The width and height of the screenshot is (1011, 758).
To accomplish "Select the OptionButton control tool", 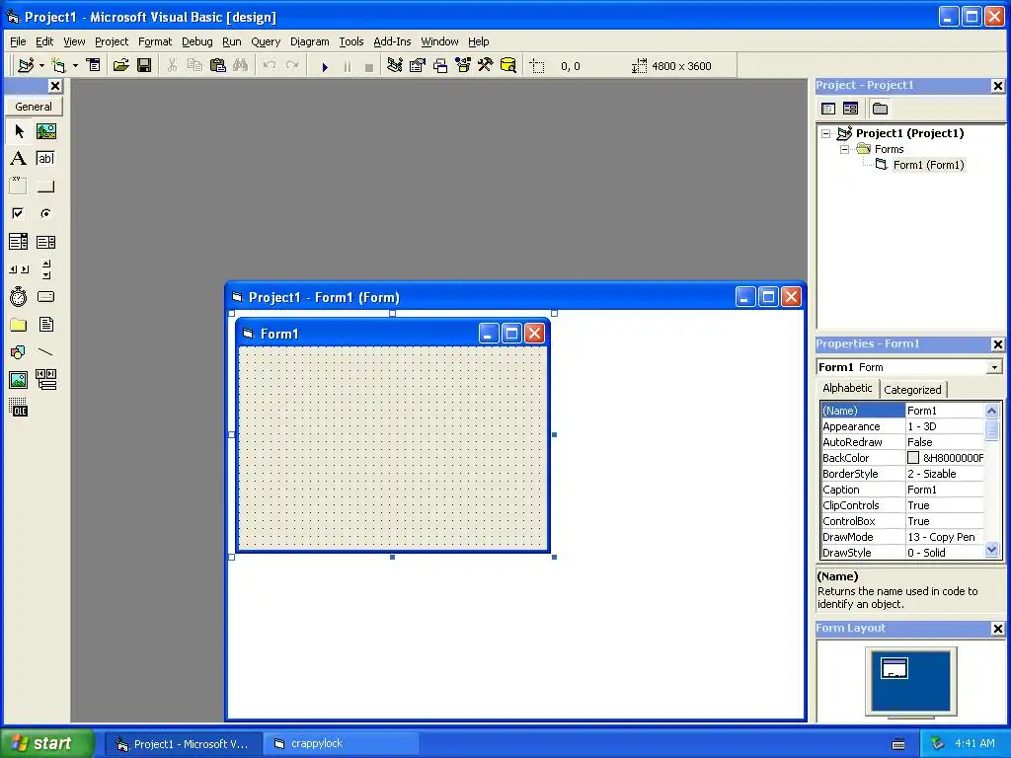I will (45, 213).
